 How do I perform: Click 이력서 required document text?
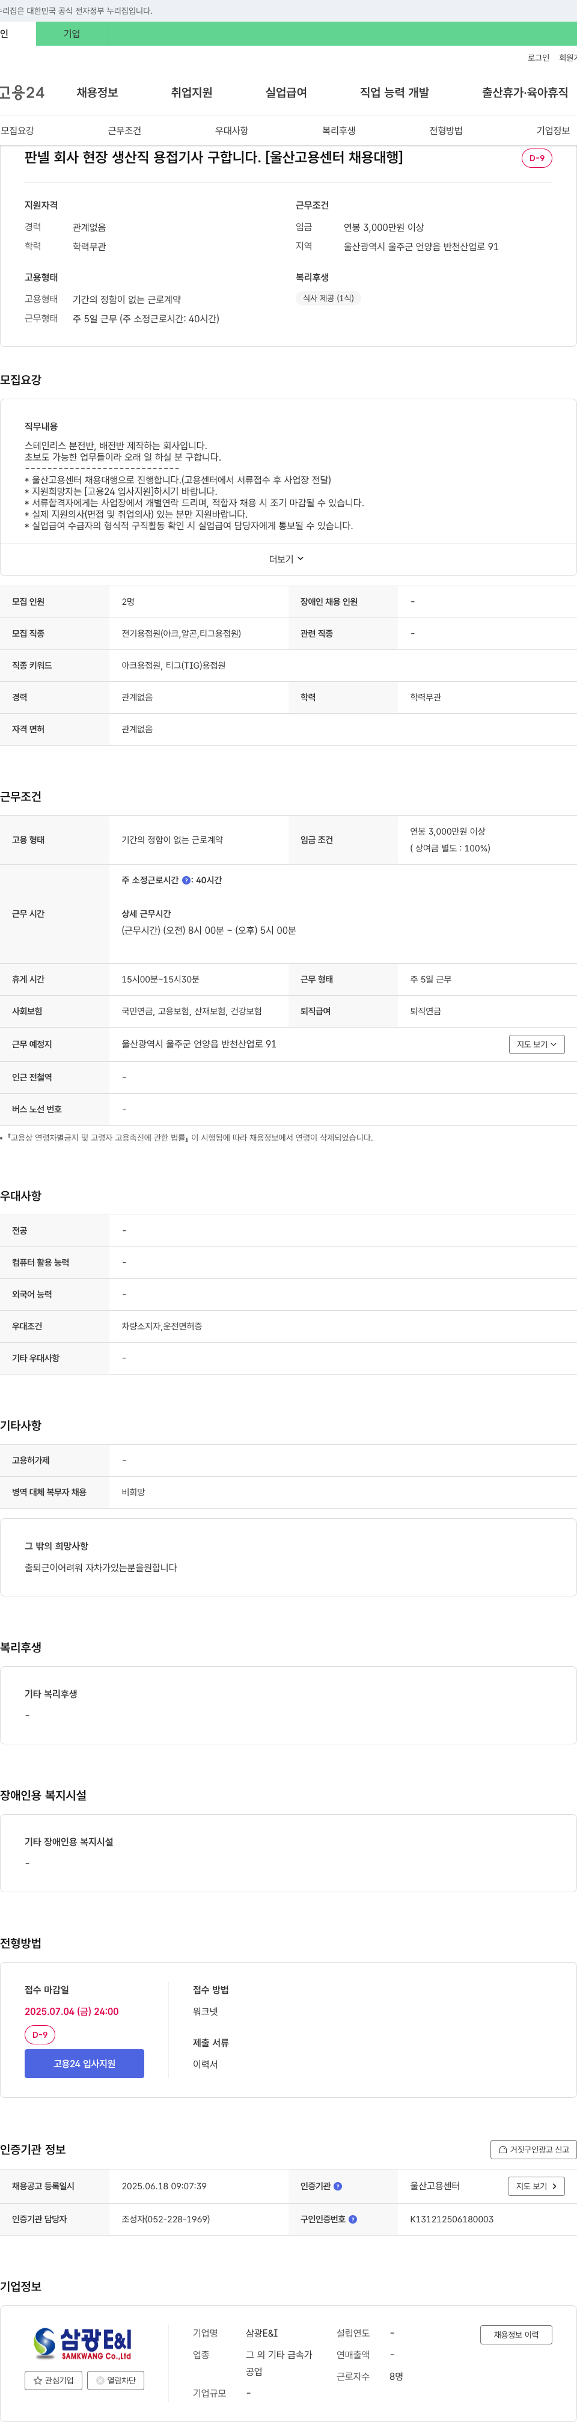click(x=206, y=2064)
